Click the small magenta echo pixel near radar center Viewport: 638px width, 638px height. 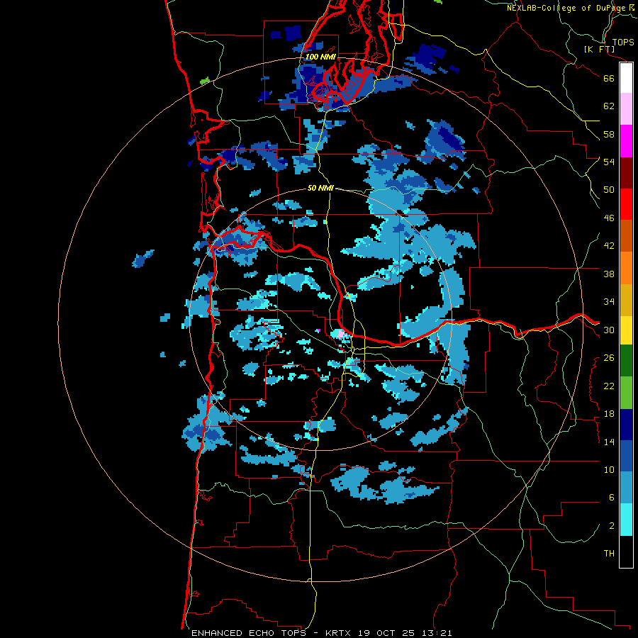point(318,330)
